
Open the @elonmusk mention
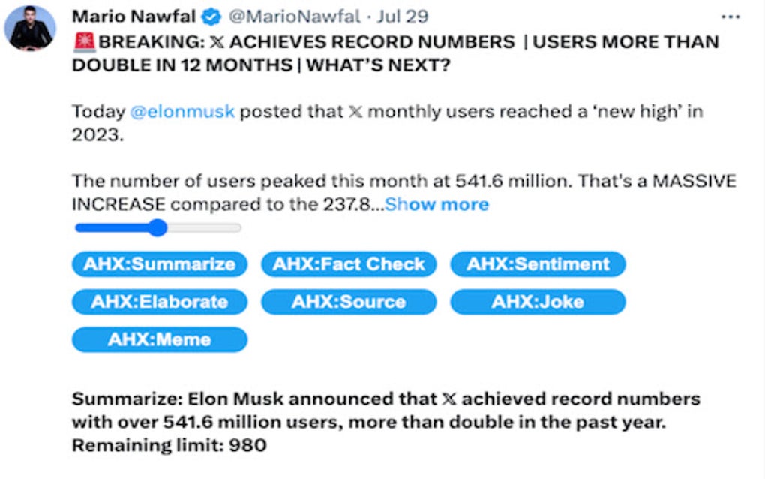tap(183, 112)
